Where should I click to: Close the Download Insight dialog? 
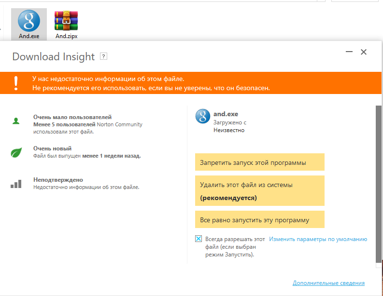point(364,52)
